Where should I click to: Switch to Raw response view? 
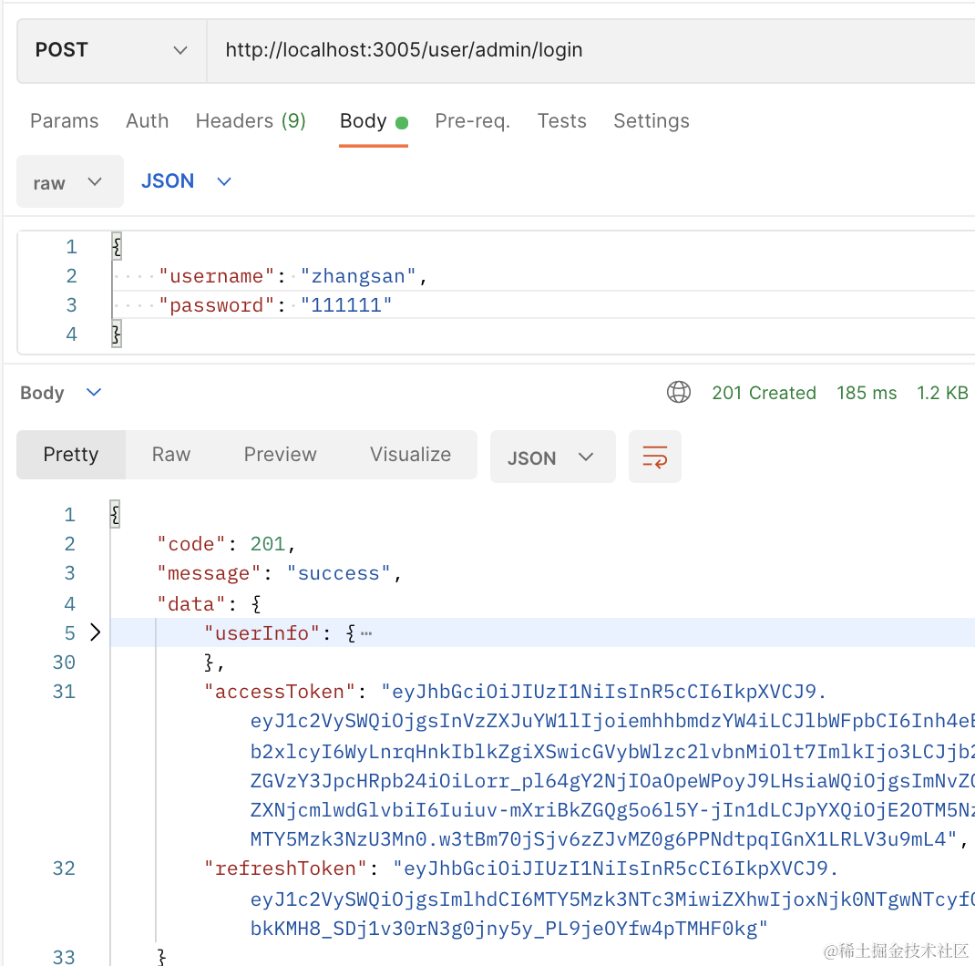(x=171, y=455)
